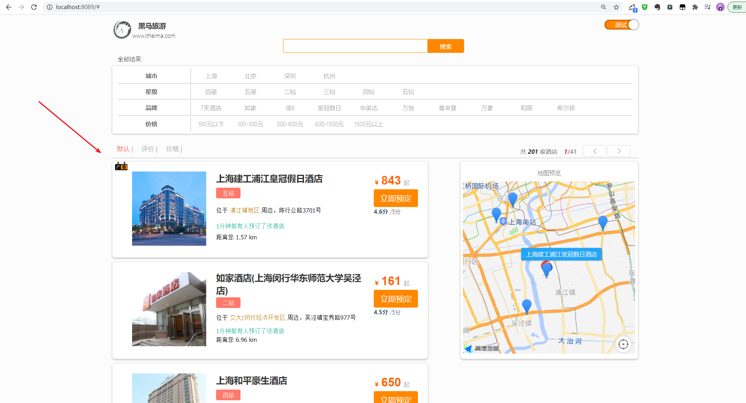Image resolution: width=746 pixels, height=403 pixels.
Task: Filter brand by 希尔顿
Action: 566,108
